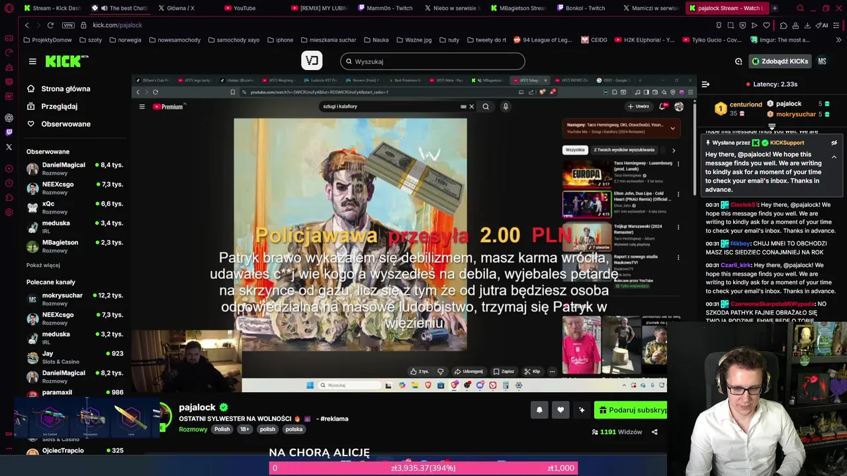Open browser search tabs magnifier icon

click(800, 8)
